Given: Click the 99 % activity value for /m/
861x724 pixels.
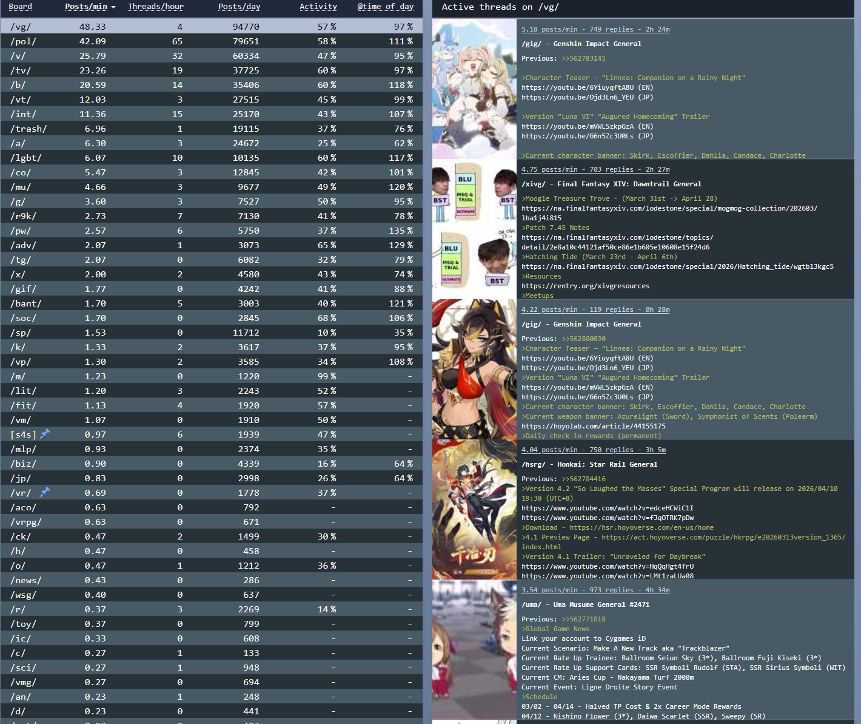Looking at the screenshot, I should click(327, 376).
